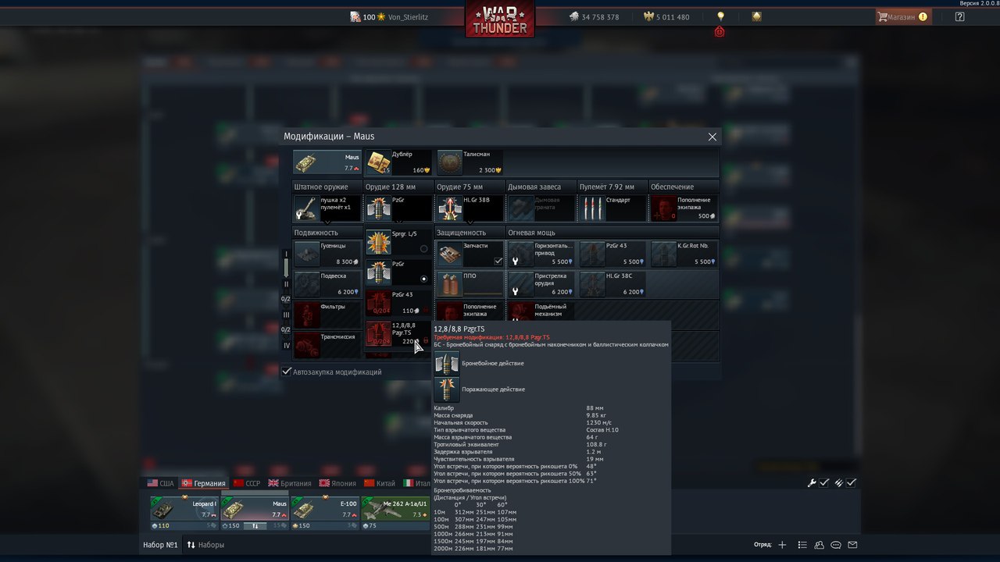Buy Пополнение экипажа for 500 under Обеспечение
This screenshot has height=562, width=1000.
pos(684,208)
